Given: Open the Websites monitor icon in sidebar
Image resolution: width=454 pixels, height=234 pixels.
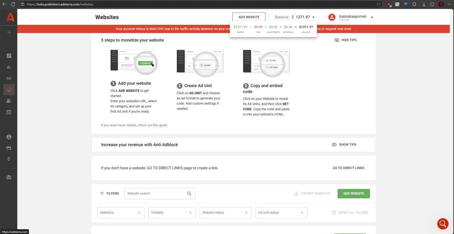Looking at the screenshot, I should coord(9,90).
